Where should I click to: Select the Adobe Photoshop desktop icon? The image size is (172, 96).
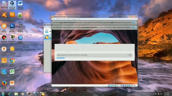point(12,28)
